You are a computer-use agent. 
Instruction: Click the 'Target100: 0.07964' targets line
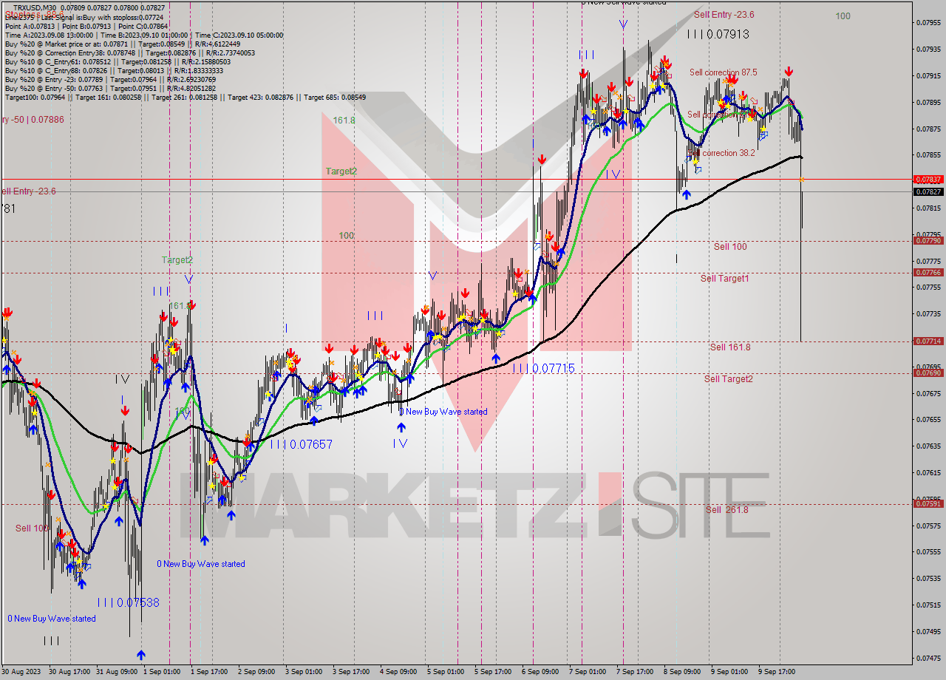pos(185,97)
